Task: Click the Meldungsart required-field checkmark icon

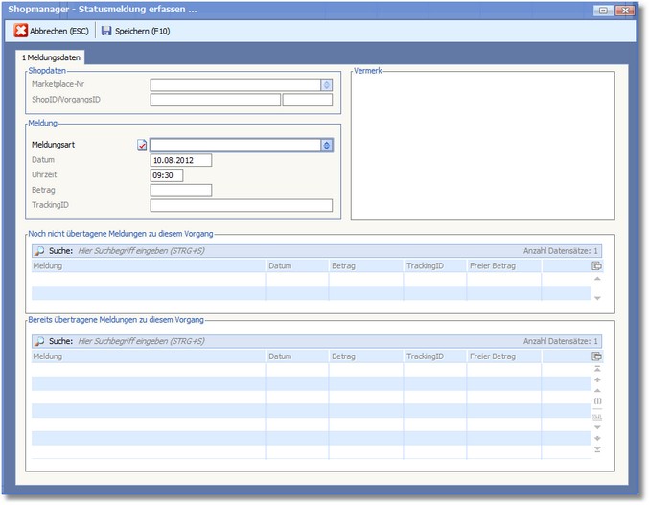Action: [x=143, y=146]
